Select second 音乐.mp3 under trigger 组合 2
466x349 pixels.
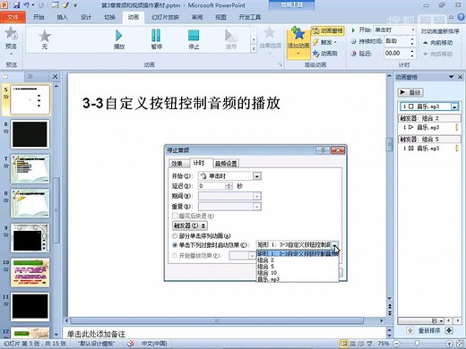(429, 127)
